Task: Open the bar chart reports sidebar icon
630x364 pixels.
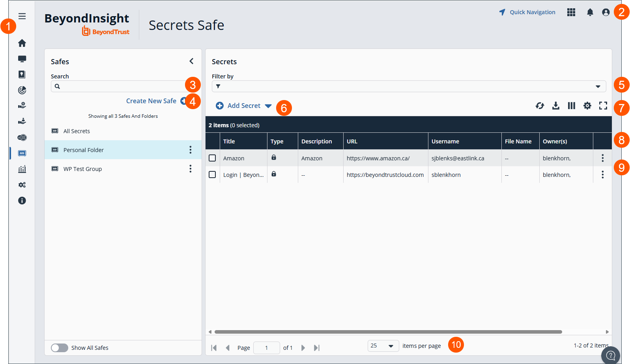Action: [x=22, y=169]
